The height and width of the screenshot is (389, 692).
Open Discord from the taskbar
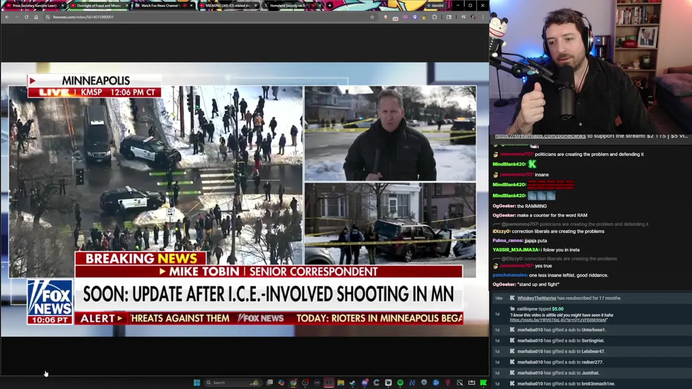pyautogui.click(x=364, y=383)
